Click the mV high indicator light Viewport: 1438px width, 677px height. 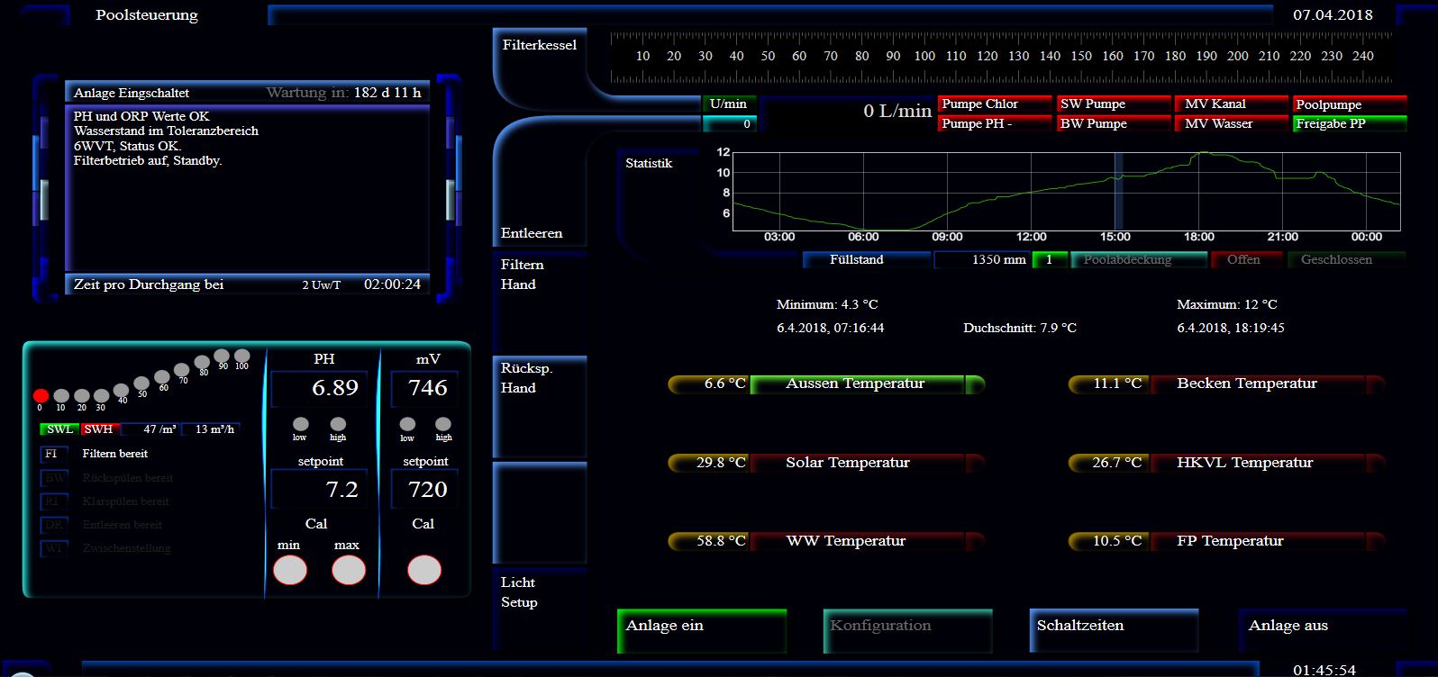pos(443,424)
